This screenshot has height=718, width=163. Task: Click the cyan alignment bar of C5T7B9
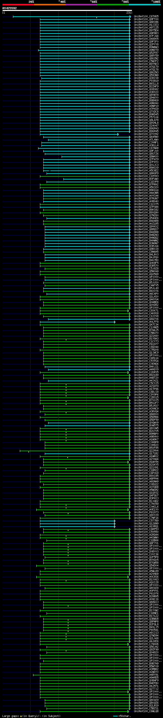tap(78, 521)
